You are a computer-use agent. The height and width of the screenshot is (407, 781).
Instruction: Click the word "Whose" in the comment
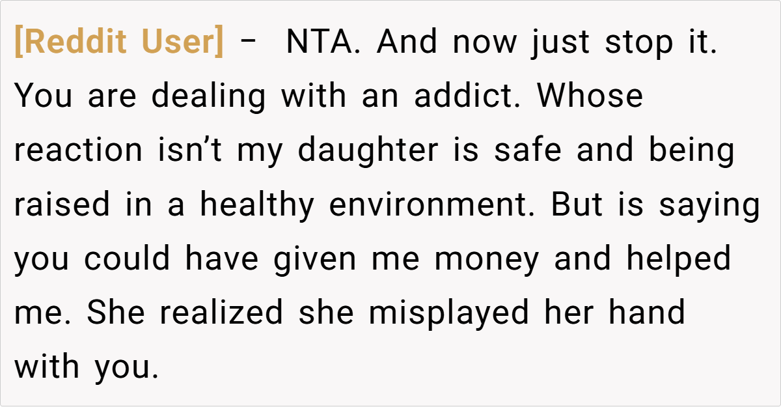coord(590,96)
